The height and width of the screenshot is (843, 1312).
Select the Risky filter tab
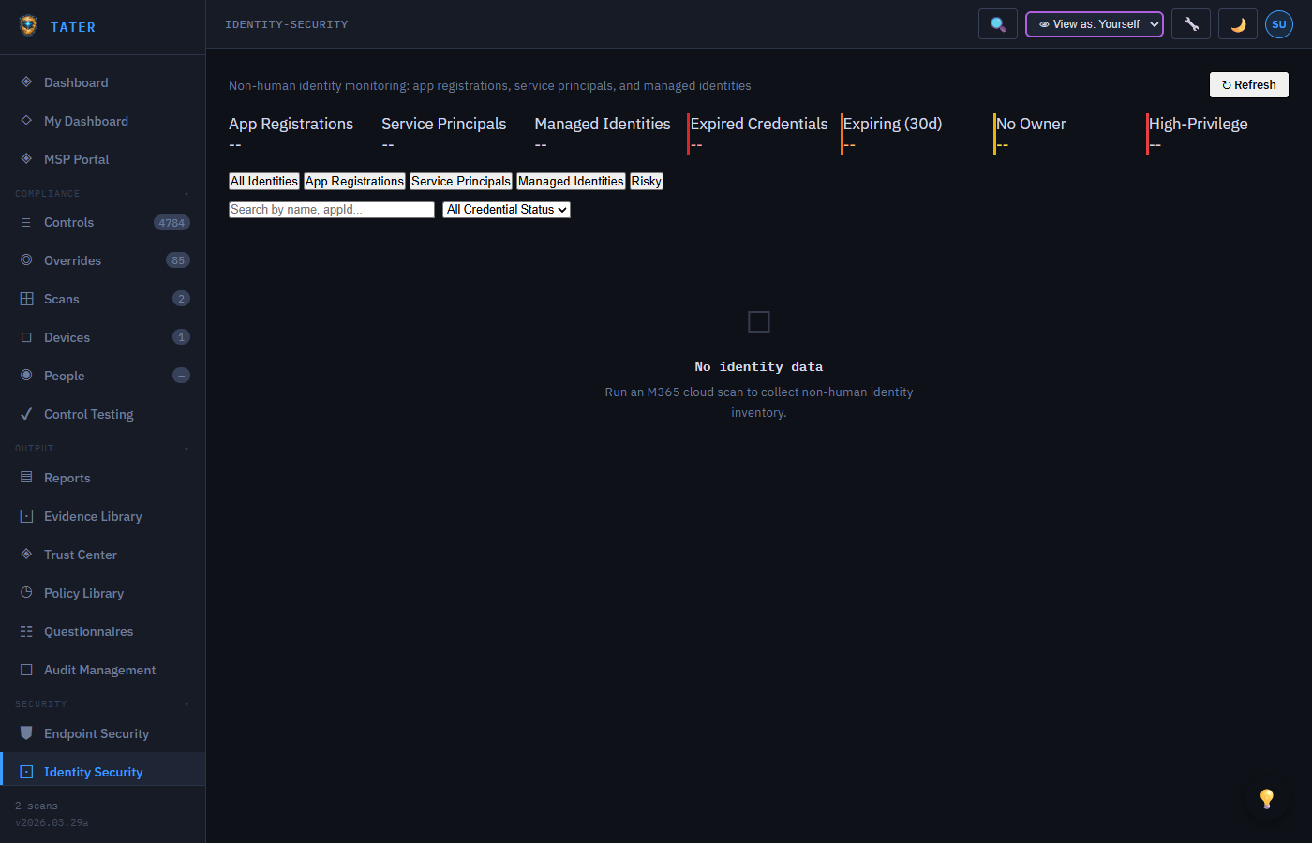(647, 182)
